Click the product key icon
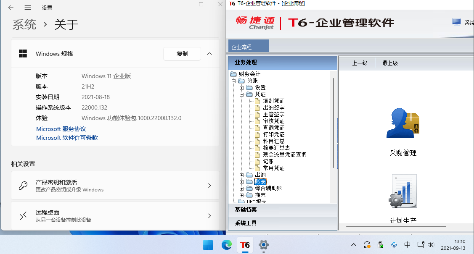This screenshot has height=254, width=474. point(23,185)
